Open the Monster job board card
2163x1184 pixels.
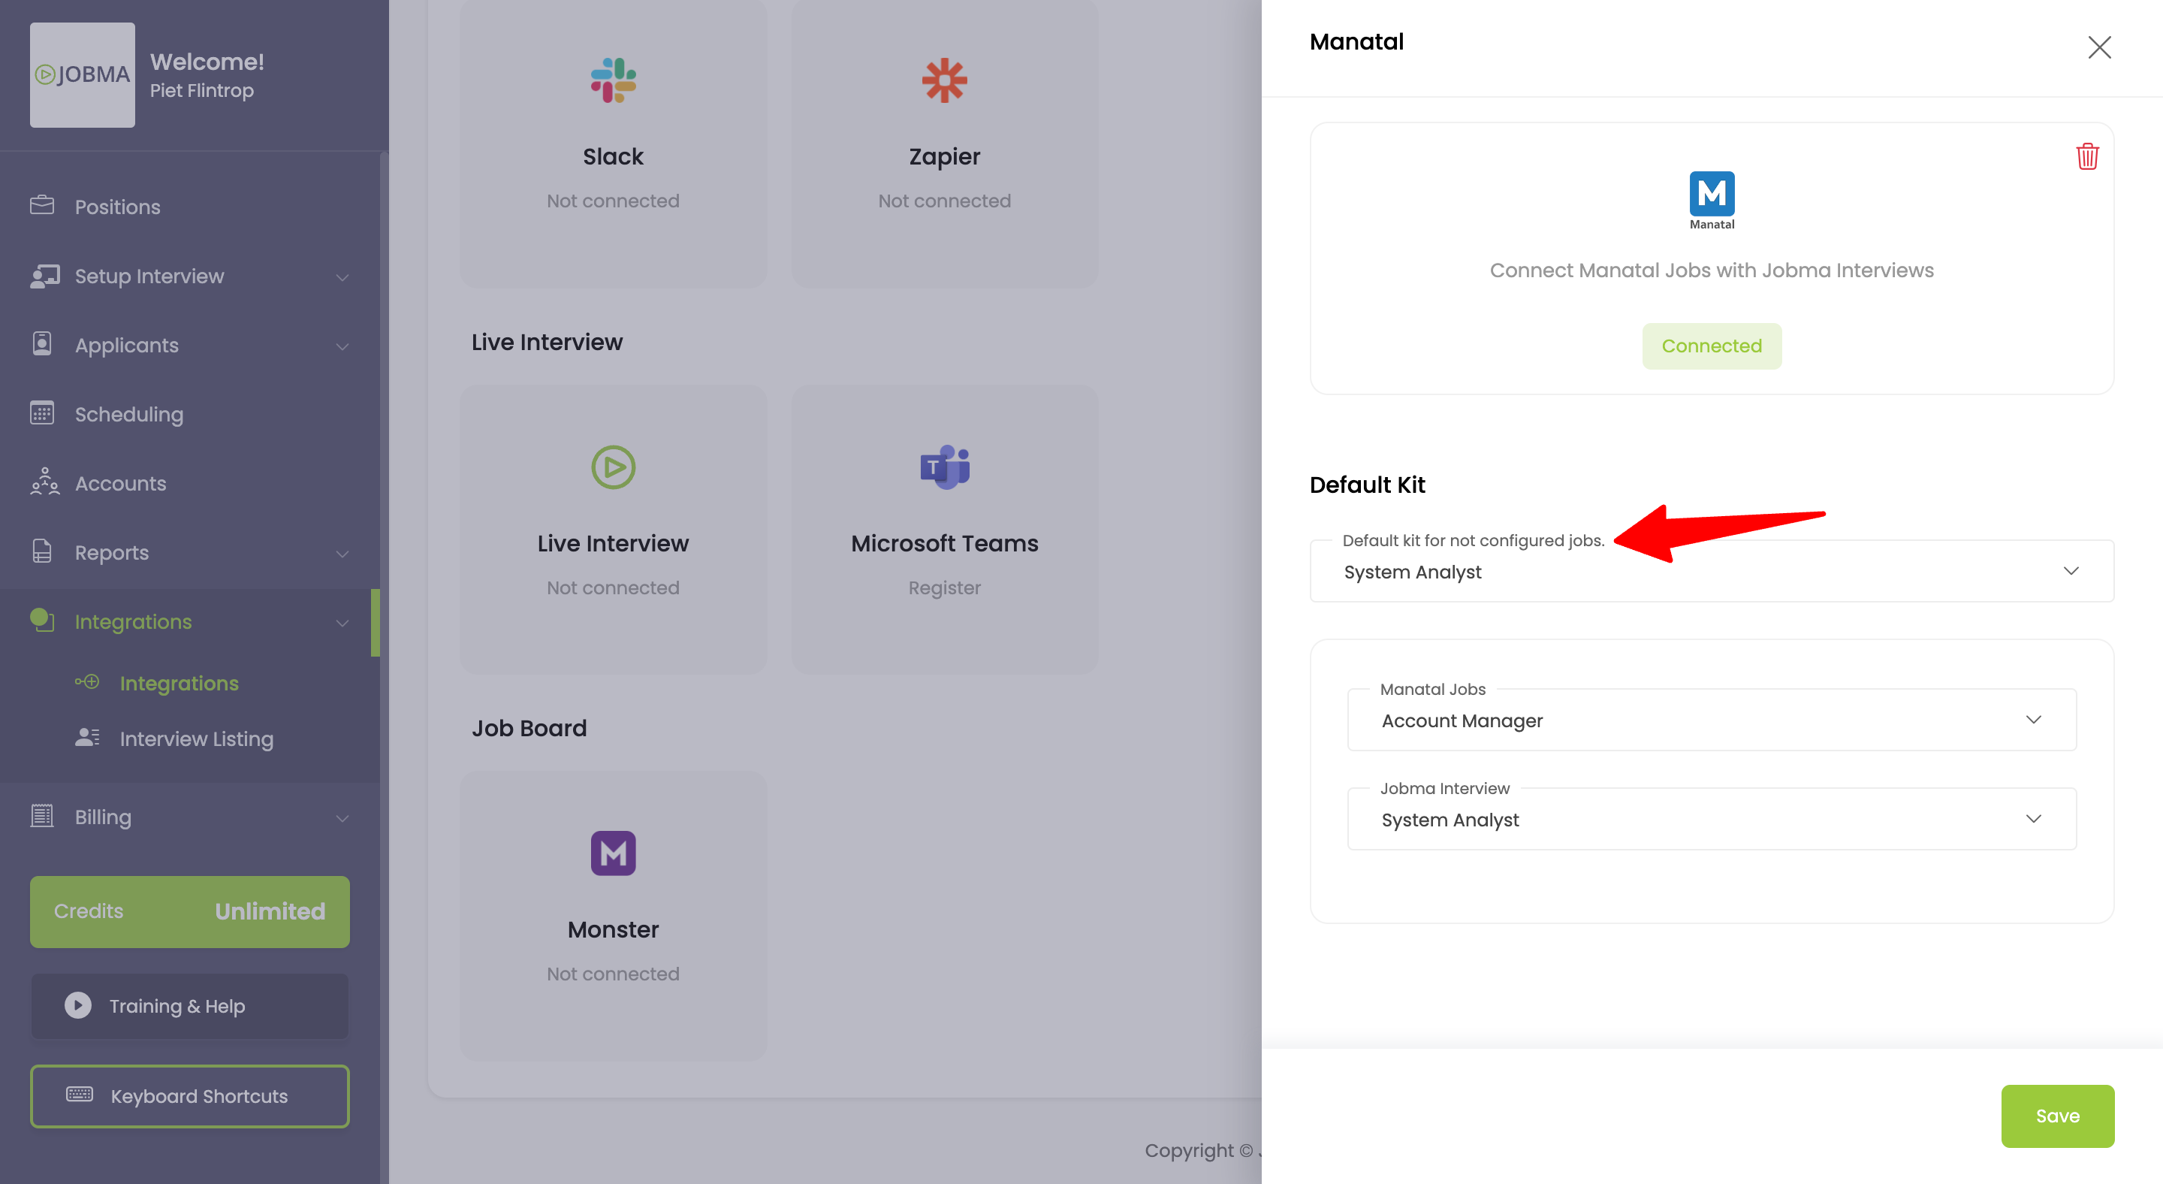[x=613, y=915]
